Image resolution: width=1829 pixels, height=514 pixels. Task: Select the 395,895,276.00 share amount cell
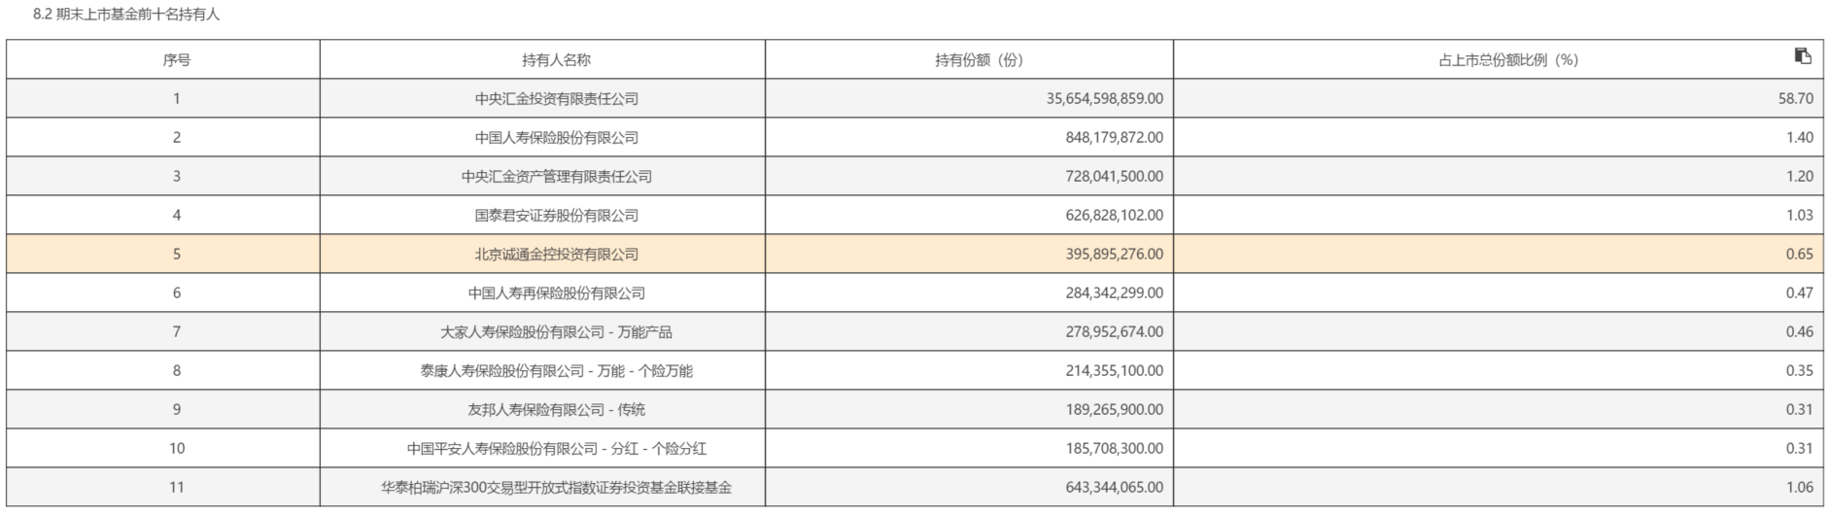(x=1114, y=255)
